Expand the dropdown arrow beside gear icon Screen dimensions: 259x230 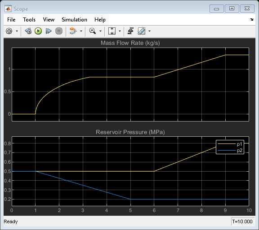click(x=17, y=31)
